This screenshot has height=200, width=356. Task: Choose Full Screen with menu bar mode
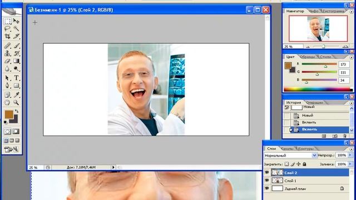(12, 141)
